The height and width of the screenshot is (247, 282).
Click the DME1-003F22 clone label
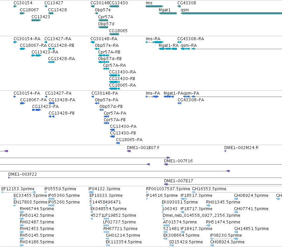(23, 174)
